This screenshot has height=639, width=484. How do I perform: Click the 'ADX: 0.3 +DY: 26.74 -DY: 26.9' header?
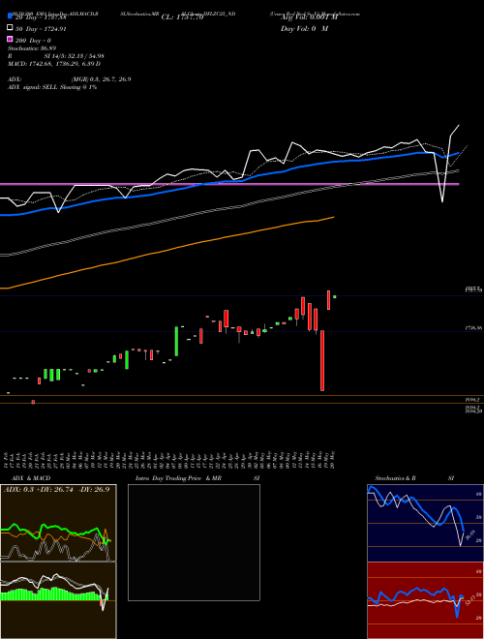[57, 490]
